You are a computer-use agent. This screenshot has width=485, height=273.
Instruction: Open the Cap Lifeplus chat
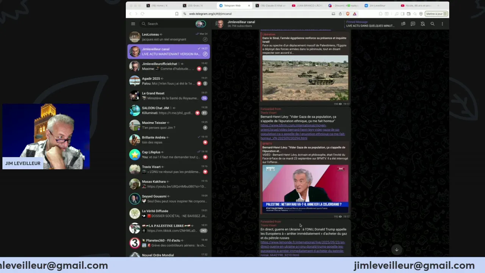(169, 155)
